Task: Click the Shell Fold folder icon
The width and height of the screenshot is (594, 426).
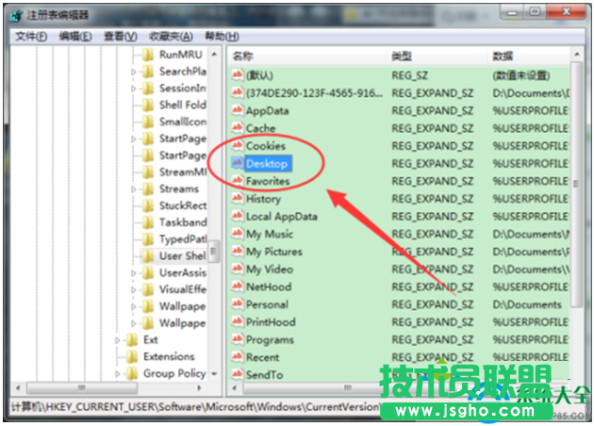Action: (148, 105)
